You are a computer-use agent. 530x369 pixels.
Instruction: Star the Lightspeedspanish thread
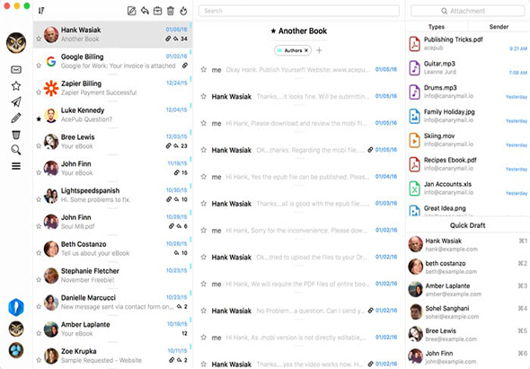(39, 199)
